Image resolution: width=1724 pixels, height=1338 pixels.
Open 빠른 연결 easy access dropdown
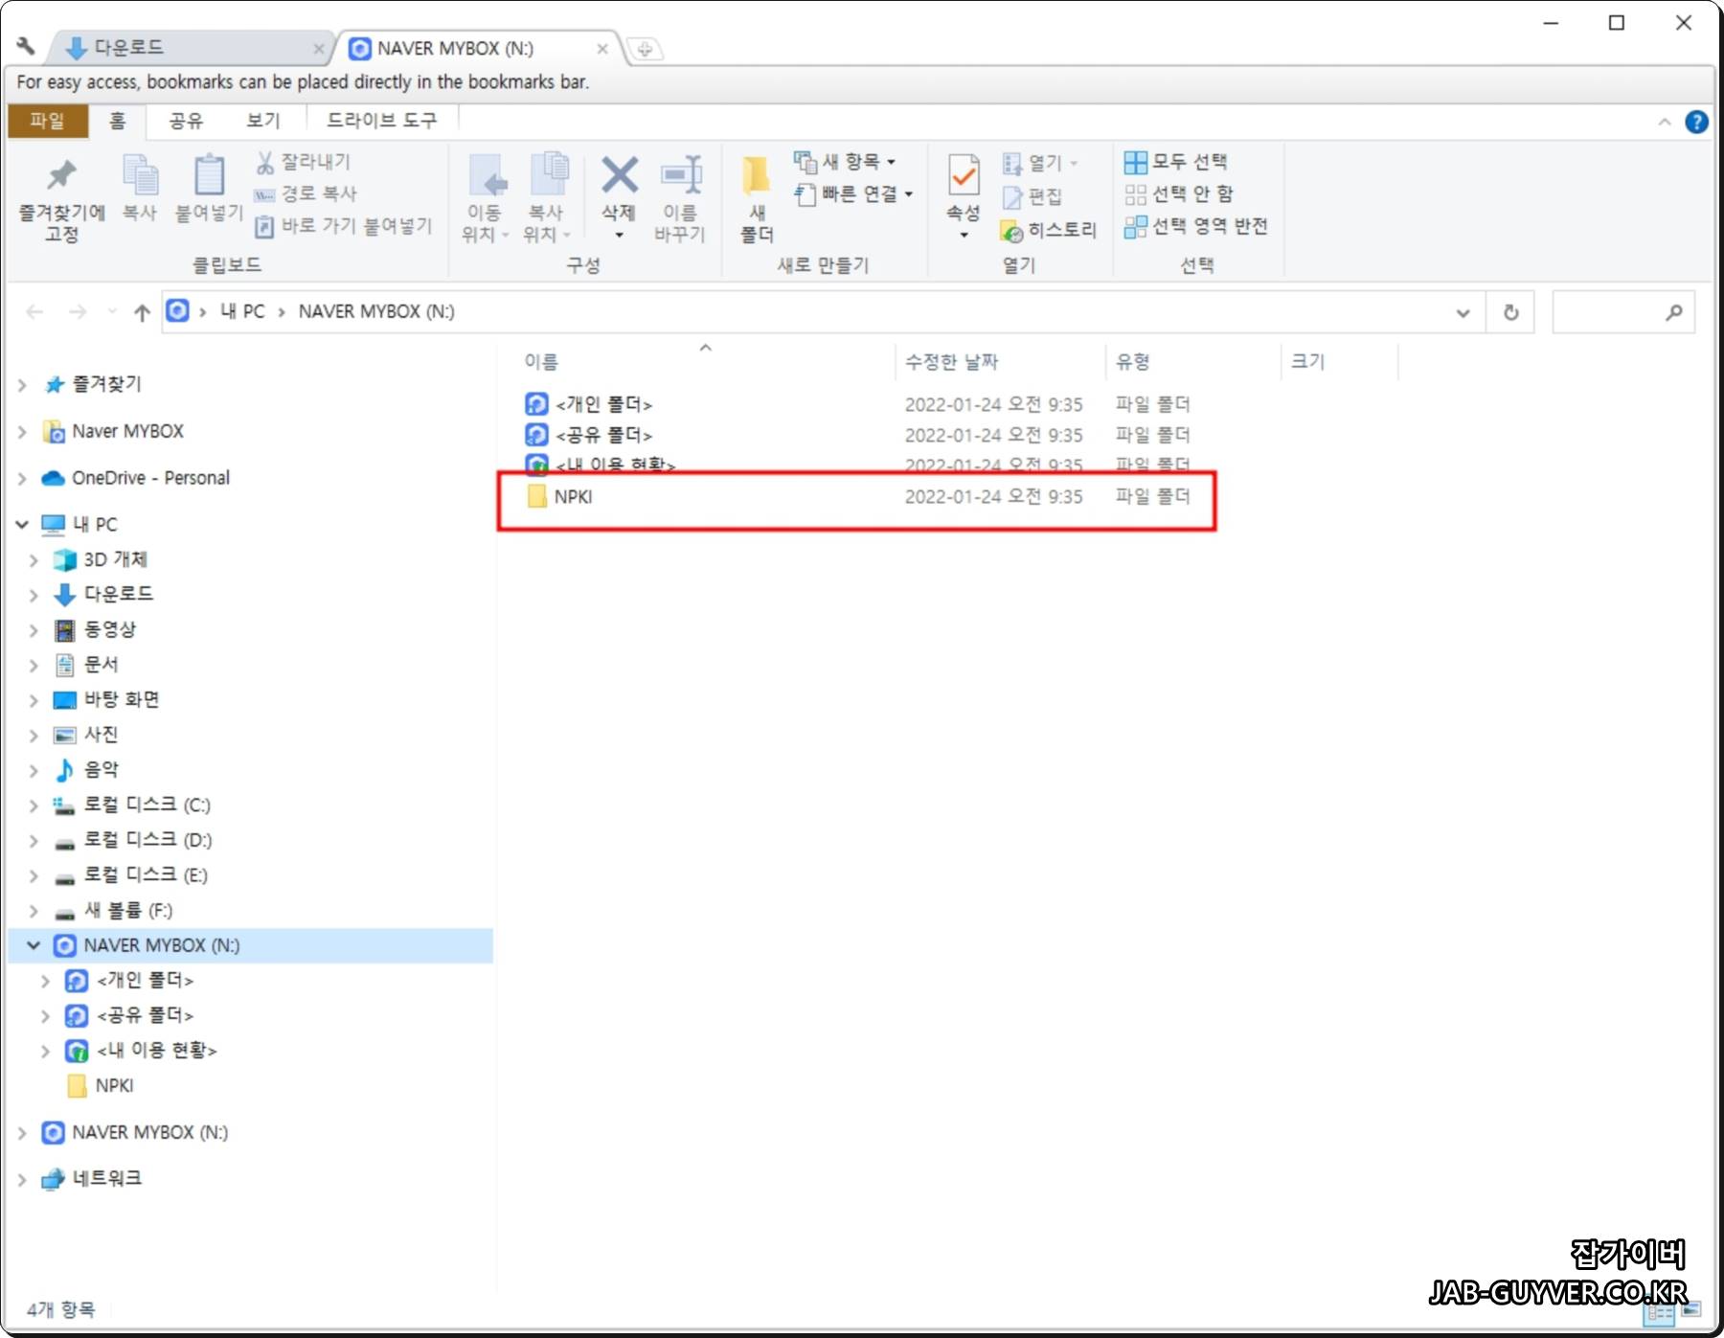854,194
